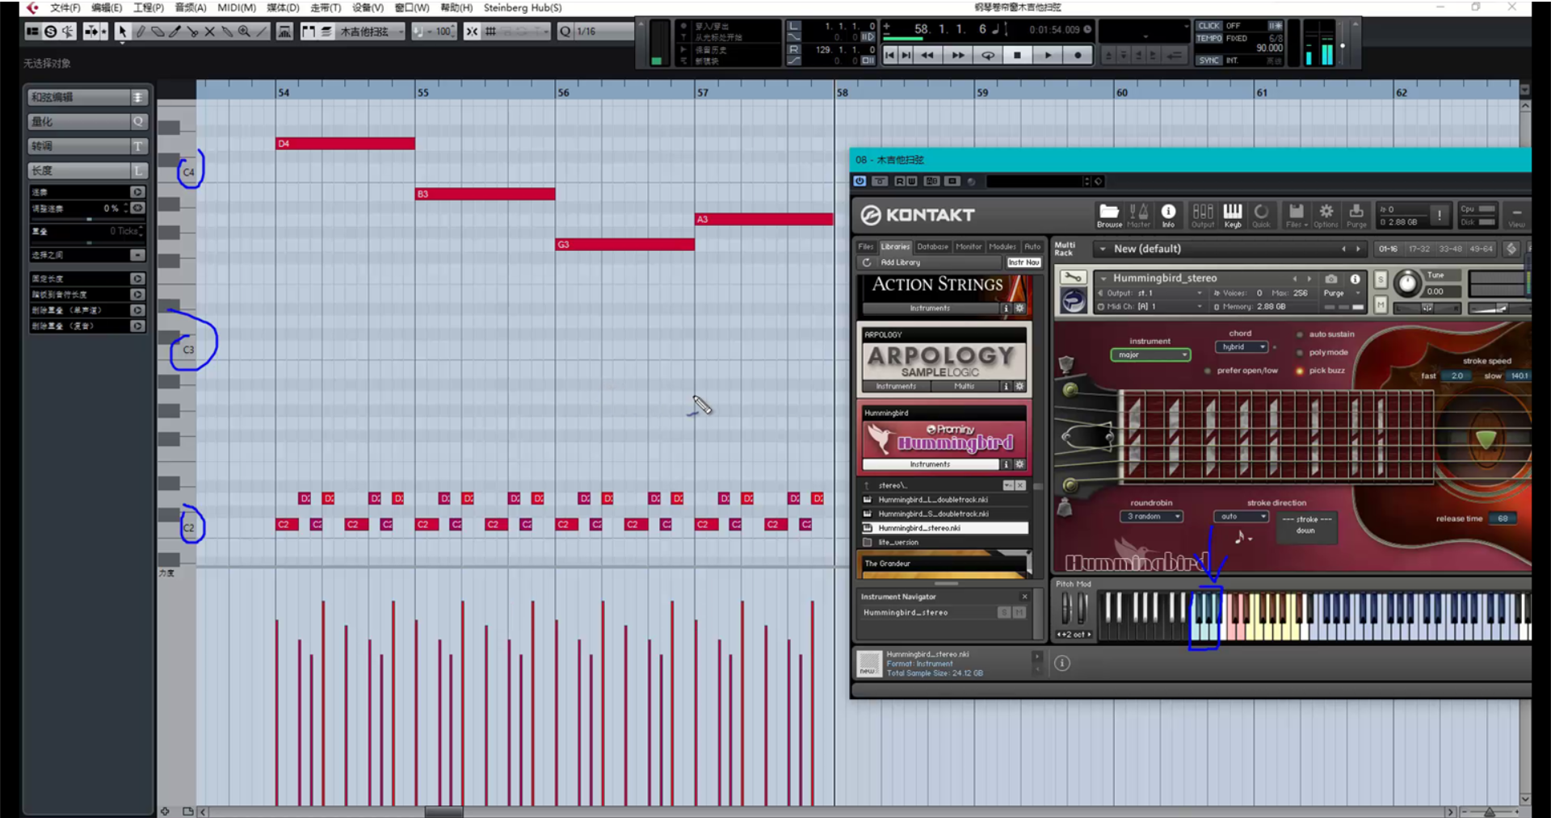
Task: Open the 编辑(E) menu
Action: (107, 7)
